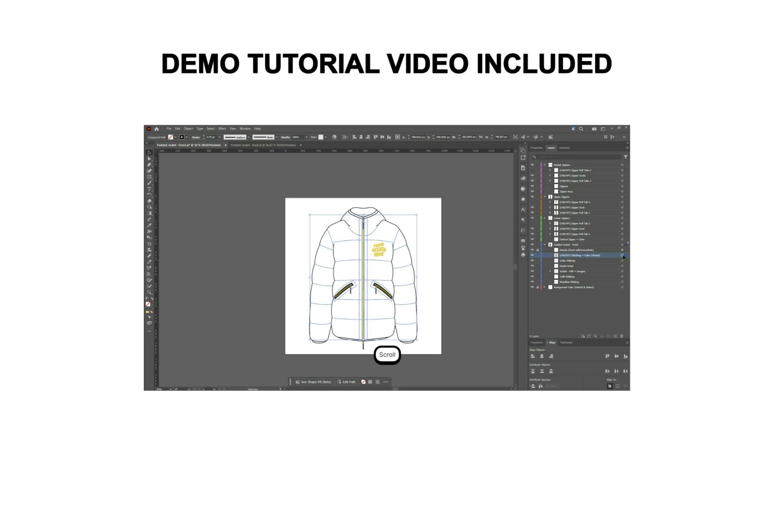The image size is (774, 516).
Task: Click the Edit Path button
Action: [x=346, y=382]
